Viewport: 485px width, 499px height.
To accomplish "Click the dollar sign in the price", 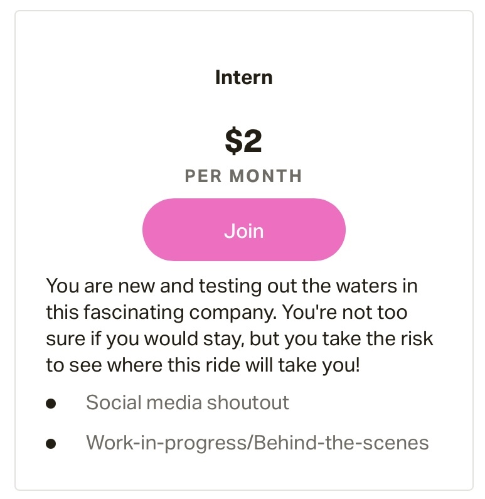I will click(233, 141).
